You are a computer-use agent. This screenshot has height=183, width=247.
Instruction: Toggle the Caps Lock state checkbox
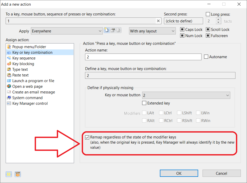coord(182,29)
